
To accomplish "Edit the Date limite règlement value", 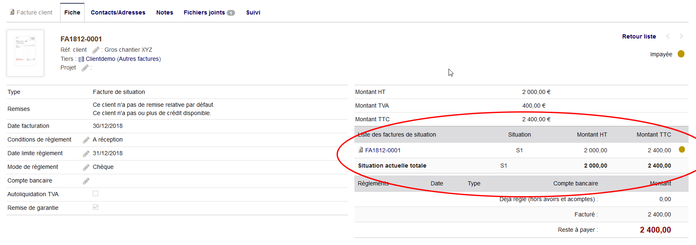I will [86, 154].
